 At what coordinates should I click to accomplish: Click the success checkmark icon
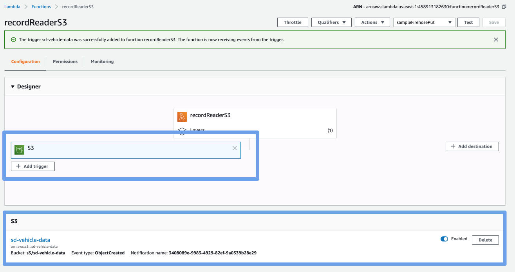pos(14,40)
